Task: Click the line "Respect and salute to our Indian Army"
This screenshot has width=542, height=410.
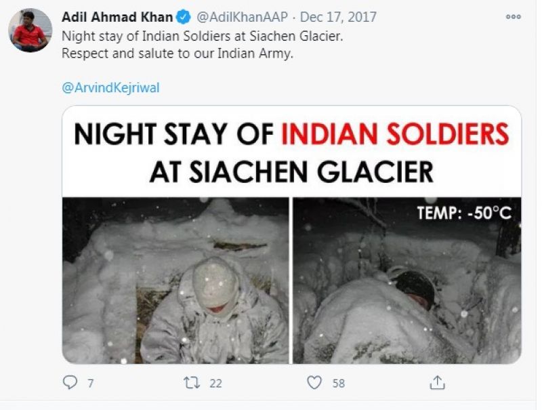Action: (178, 54)
